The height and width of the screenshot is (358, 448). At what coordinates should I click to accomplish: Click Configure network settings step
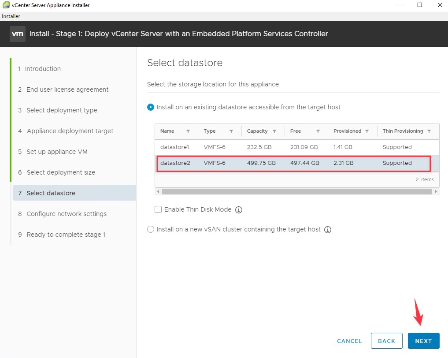[62, 214]
